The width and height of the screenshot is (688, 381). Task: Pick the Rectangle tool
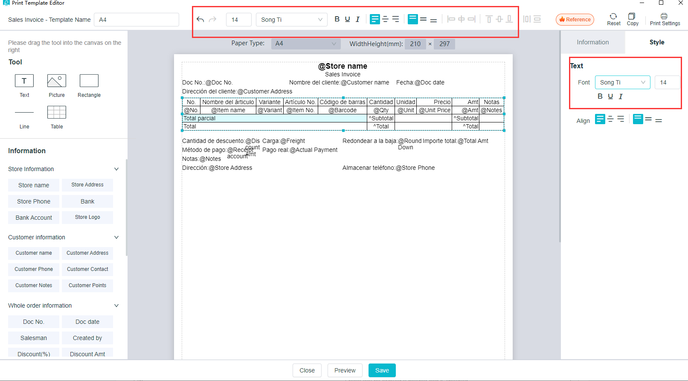click(x=89, y=81)
